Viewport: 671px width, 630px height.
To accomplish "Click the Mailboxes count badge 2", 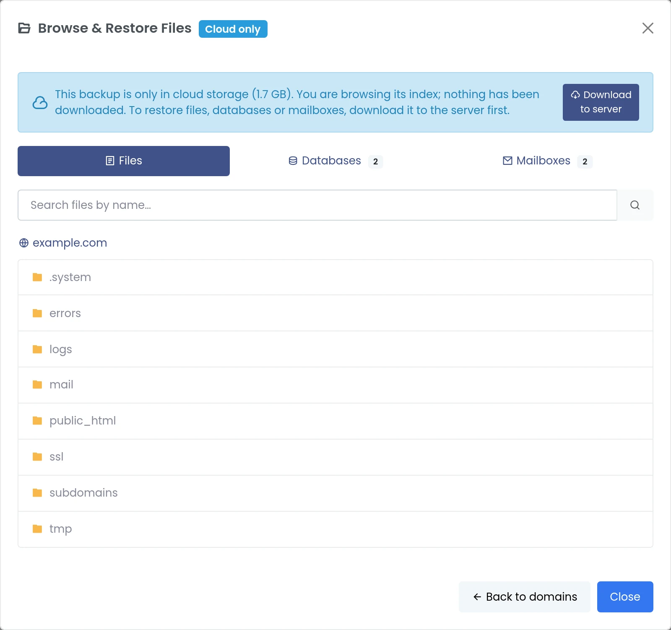I will tap(585, 161).
